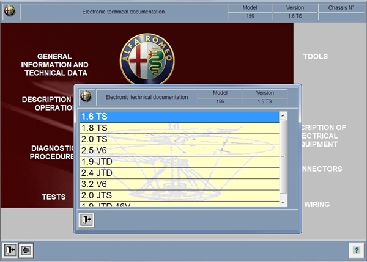This screenshot has width=367, height=262.
Task: Click the Model value 156 in the version dialog
Action: (220, 101)
